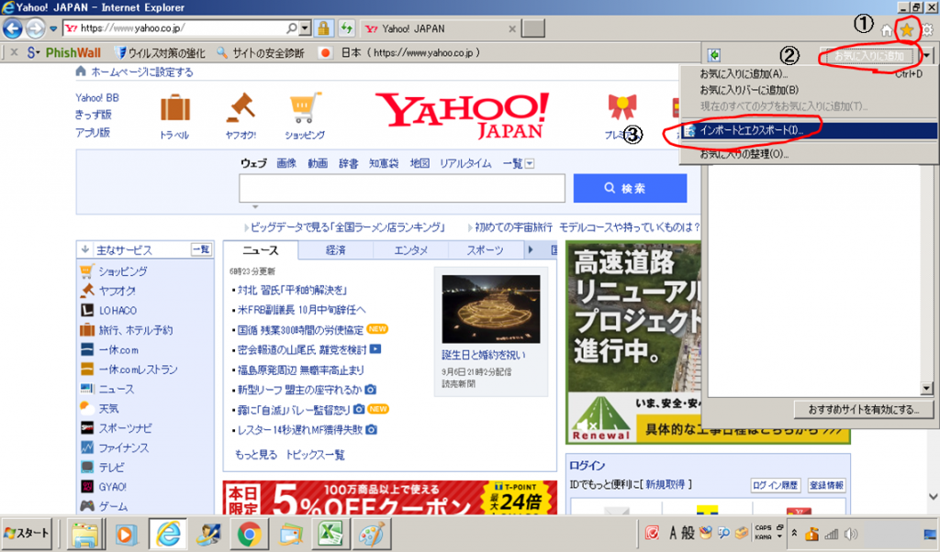
Task: Open the address bar autocomplete dropdown
Action: pyautogui.click(x=305, y=28)
